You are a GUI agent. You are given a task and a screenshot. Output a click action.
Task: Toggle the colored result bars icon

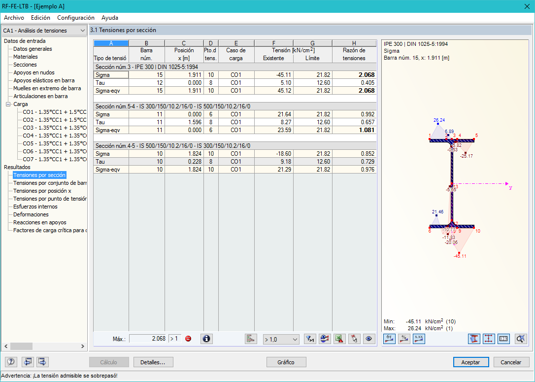(251, 339)
